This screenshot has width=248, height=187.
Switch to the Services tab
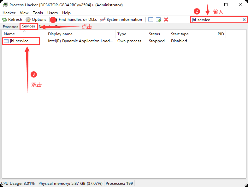(x=28, y=26)
